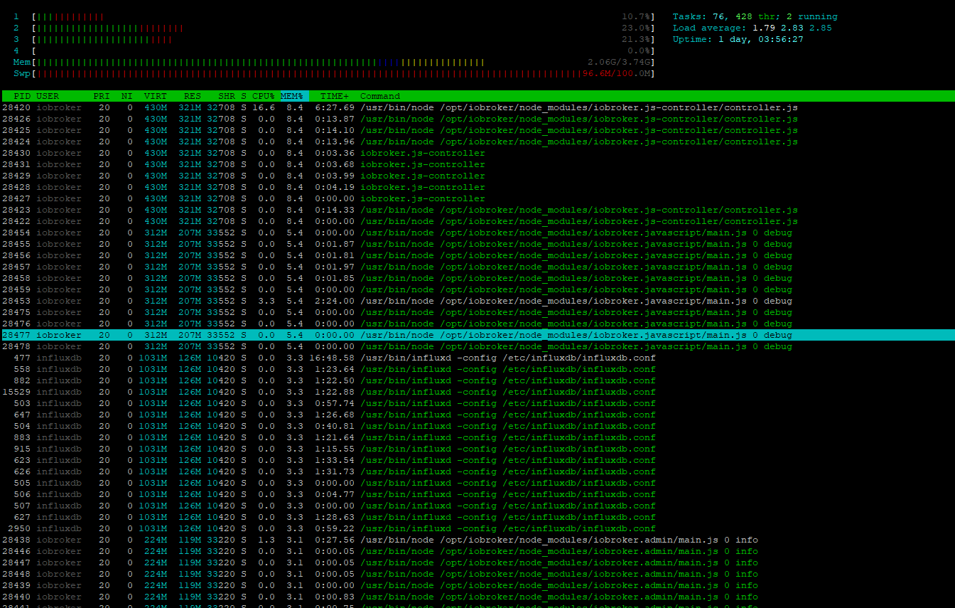Viewport: 955px width, 608px height.
Task: Select javascript main.js row PID 28459
Action: click(477, 289)
